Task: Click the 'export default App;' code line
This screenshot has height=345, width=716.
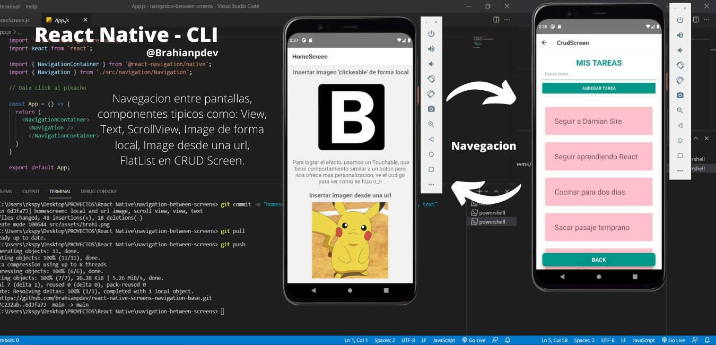Action: [x=39, y=167]
